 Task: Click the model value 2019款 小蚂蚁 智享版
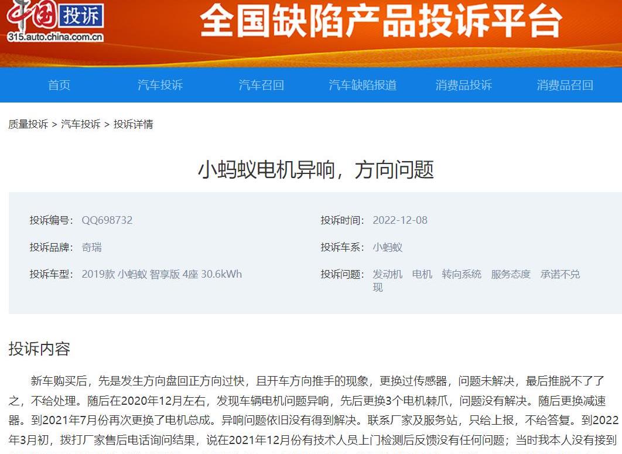(x=162, y=274)
